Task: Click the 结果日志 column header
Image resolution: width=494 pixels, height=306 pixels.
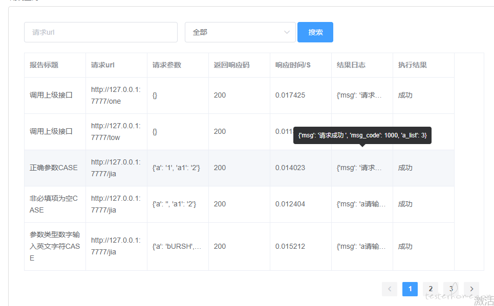Action: tap(351, 65)
